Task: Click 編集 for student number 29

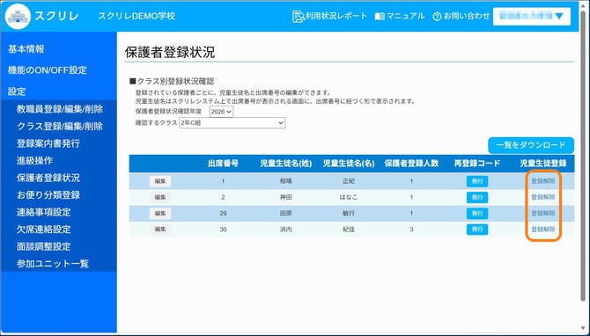Action: (160, 214)
